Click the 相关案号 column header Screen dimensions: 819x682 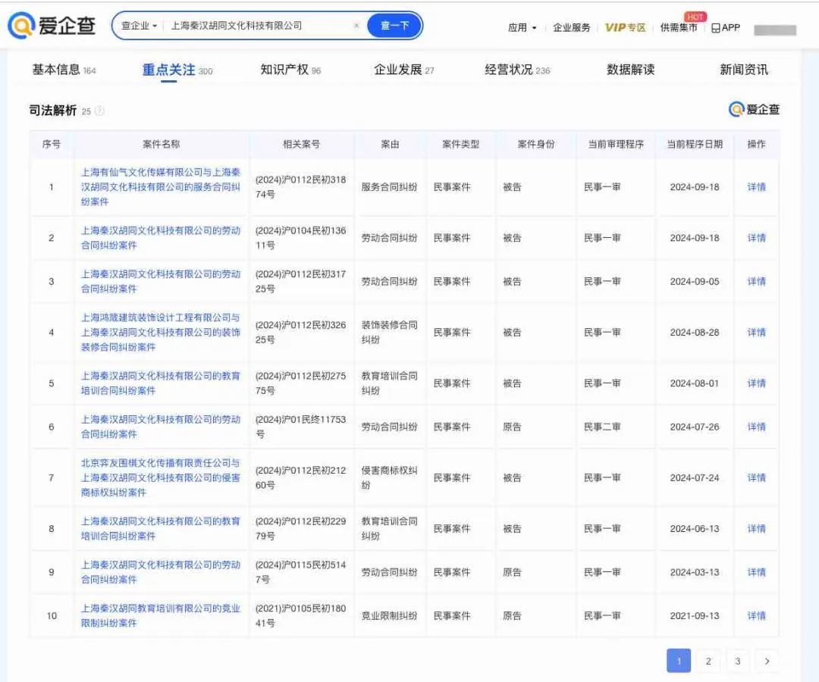click(301, 144)
